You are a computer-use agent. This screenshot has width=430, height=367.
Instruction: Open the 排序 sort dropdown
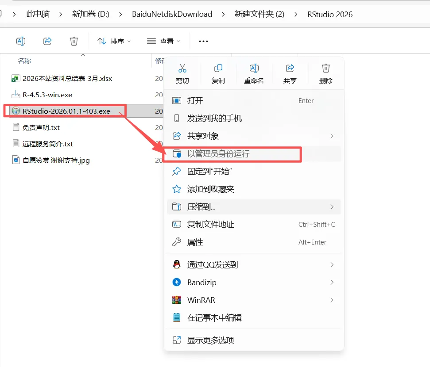point(114,42)
